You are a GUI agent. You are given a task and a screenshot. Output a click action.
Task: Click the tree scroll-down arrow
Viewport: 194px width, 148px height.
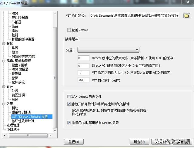point(55,131)
